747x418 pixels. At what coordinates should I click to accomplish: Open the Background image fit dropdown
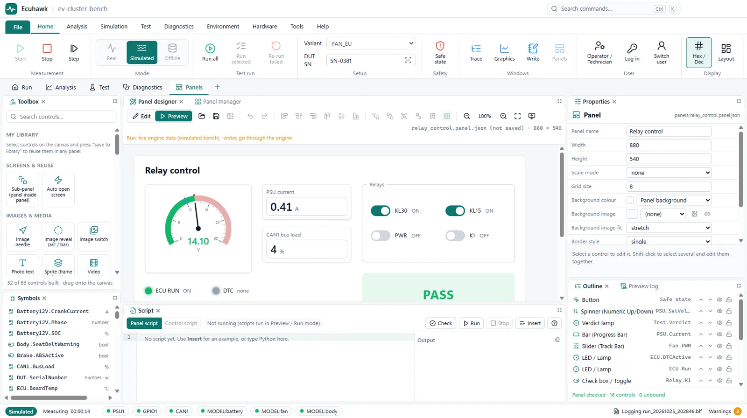coord(669,228)
